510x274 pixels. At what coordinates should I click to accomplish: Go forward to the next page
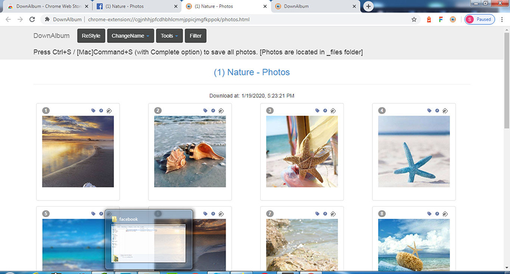tap(20, 19)
